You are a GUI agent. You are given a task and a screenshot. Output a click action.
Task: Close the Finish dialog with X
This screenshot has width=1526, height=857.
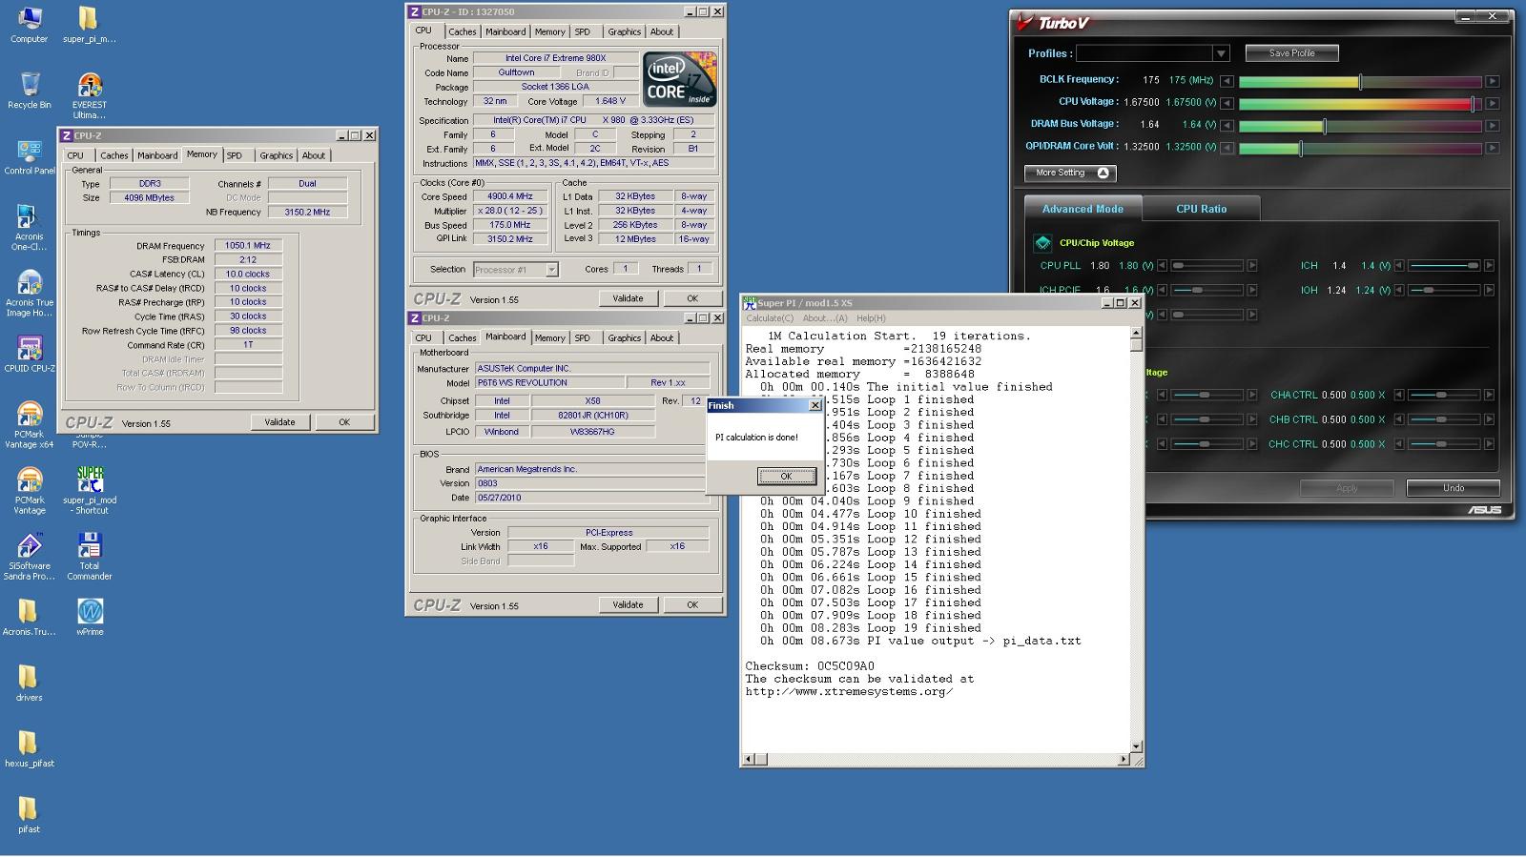[815, 405]
